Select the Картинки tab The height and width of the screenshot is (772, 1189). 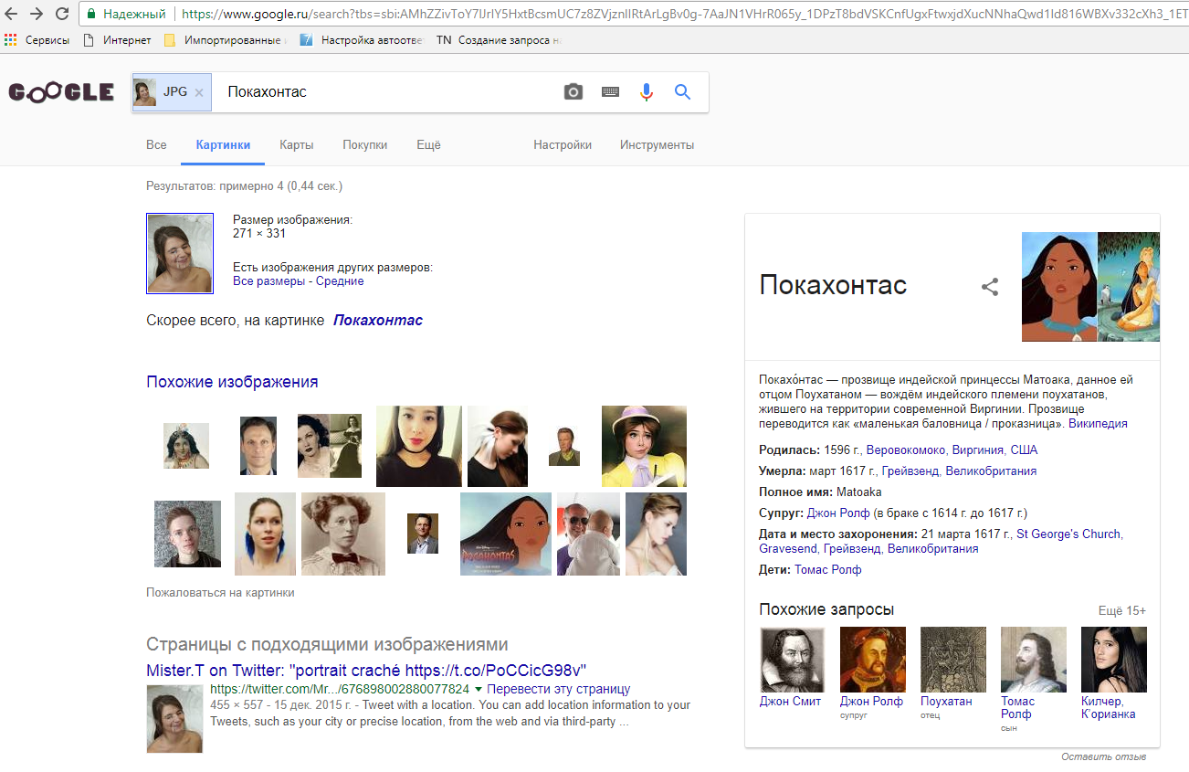(223, 145)
